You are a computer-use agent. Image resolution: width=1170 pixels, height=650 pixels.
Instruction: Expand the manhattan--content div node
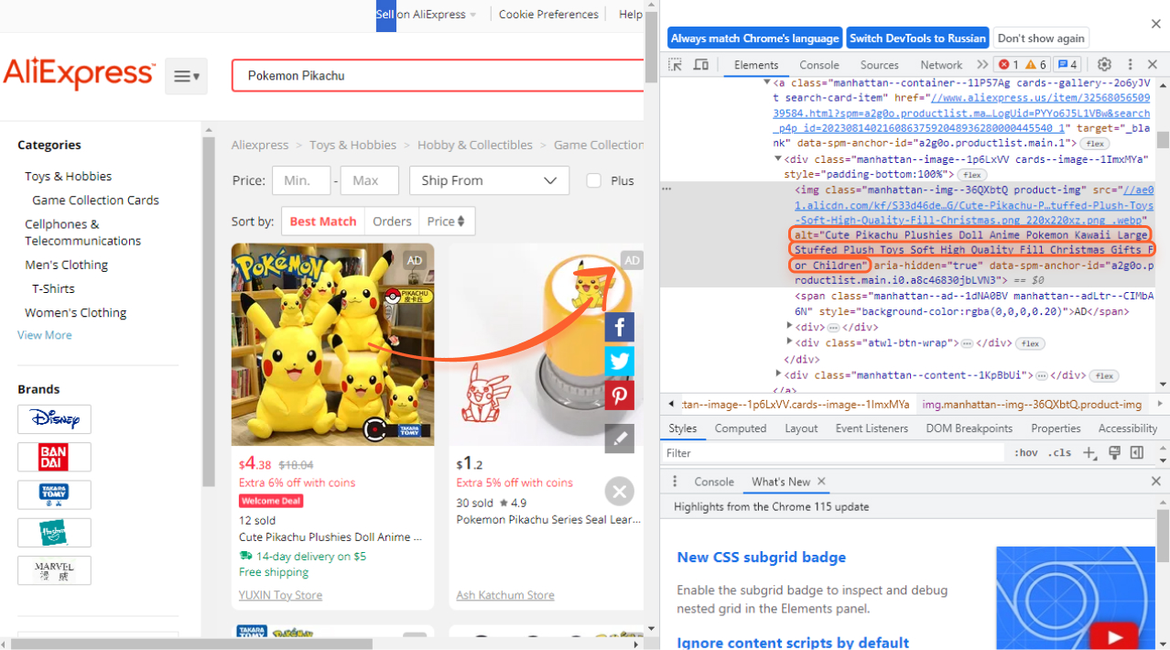tap(779, 374)
